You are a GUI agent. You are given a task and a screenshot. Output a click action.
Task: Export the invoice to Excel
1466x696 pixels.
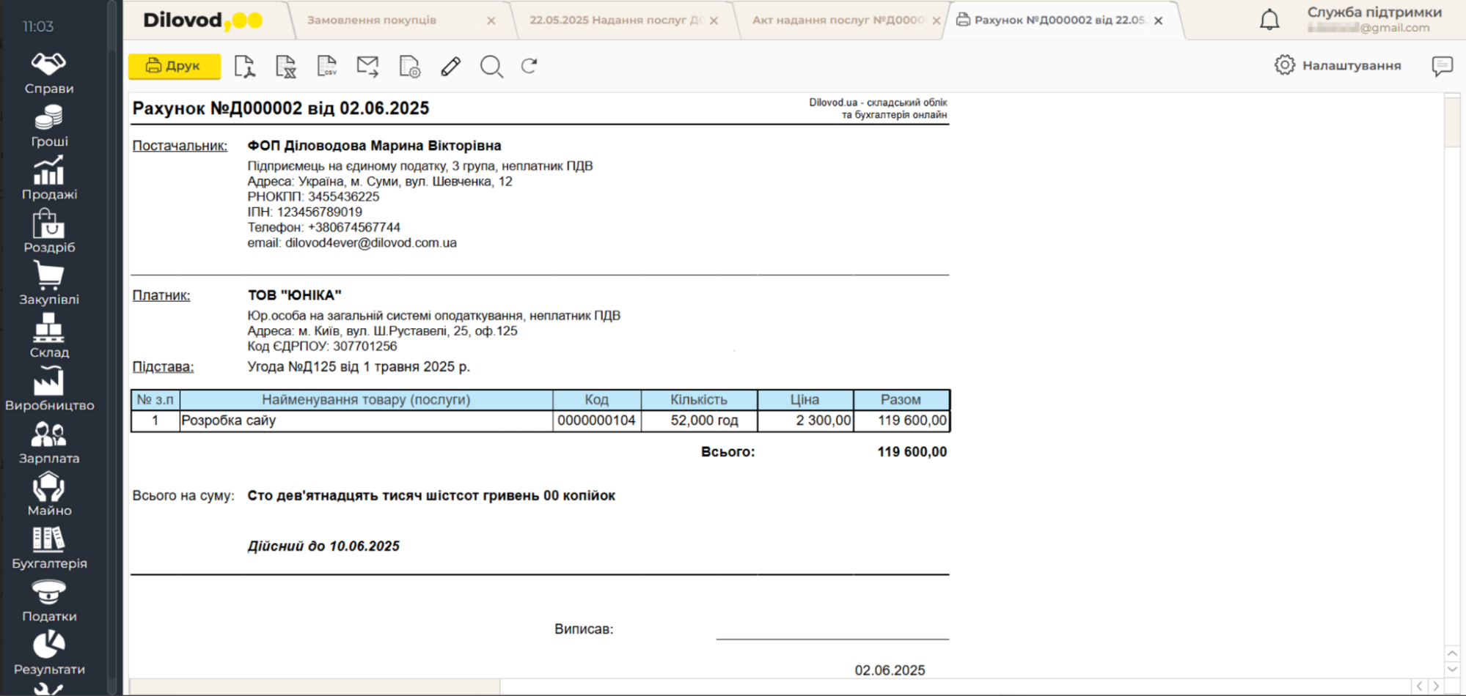pyautogui.click(x=285, y=67)
